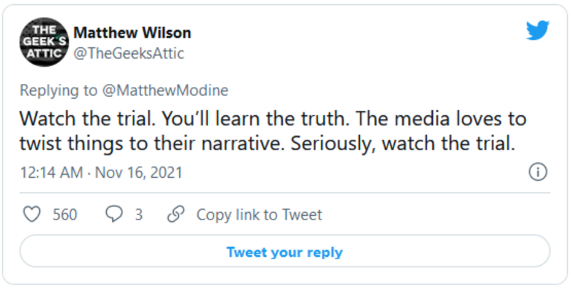Click the 560 likes count
The width and height of the screenshot is (571, 293).
click(x=64, y=215)
